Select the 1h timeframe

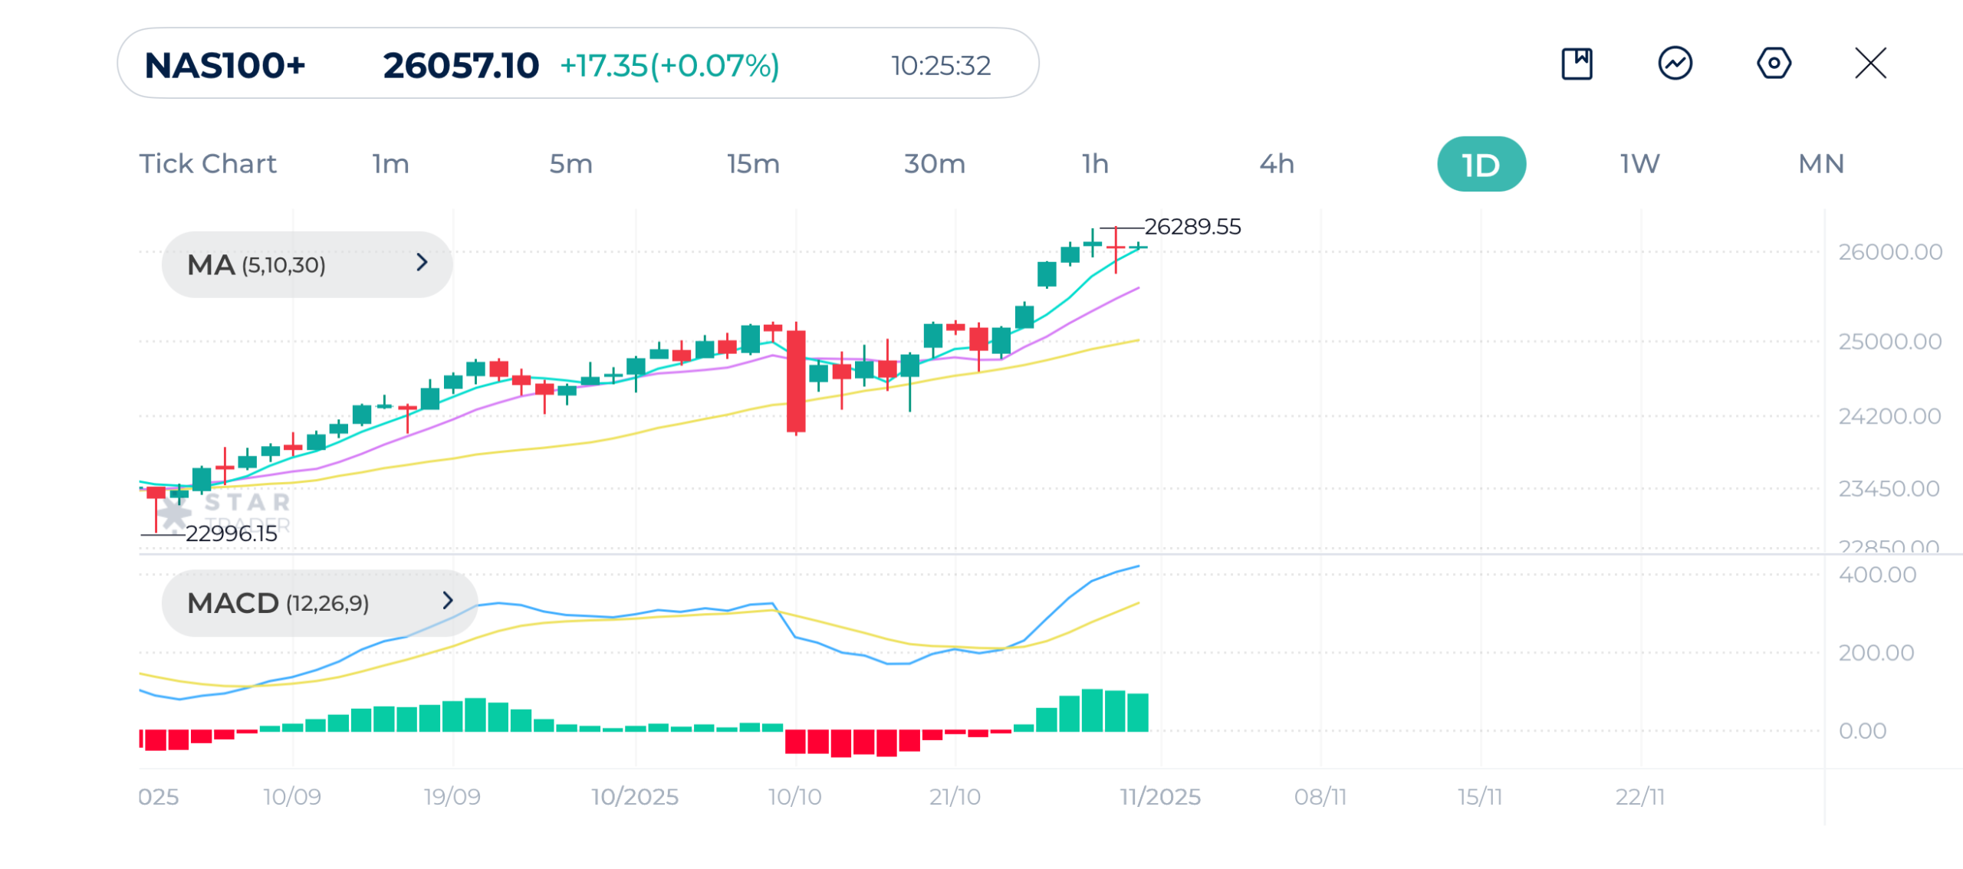tap(1094, 164)
